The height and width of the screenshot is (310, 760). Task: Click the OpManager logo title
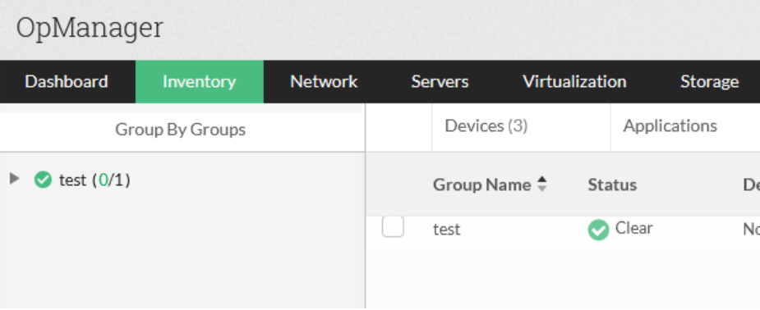(x=90, y=28)
